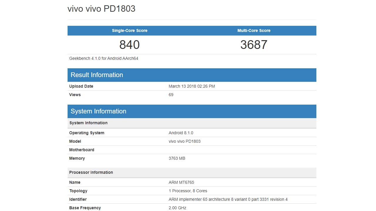Image resolution: width=376 pixels, height=211 pixels.
Task: Click the Memory label
Action: [x=77, y=158]
